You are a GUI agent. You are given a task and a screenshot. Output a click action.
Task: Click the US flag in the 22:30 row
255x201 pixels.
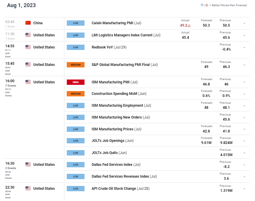click(28, 188)
